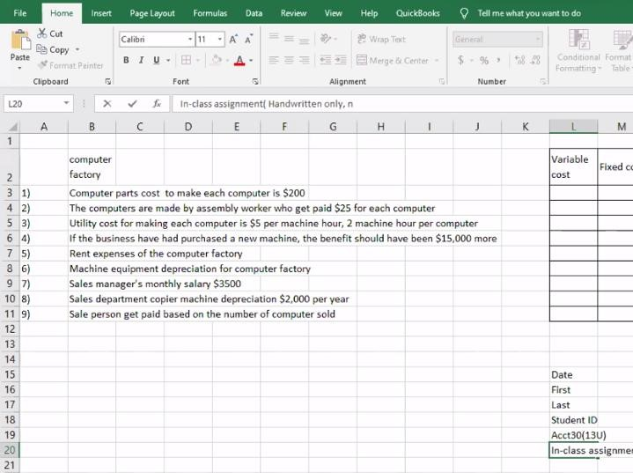Cancel the formula bar entry with X
The height and width of the screenshot is (473, 633).
107,104
